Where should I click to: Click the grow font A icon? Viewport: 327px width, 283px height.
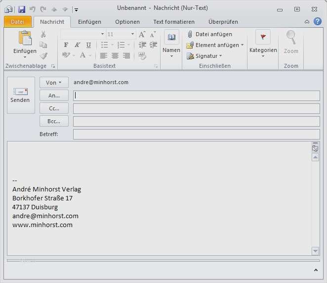(142, 34)
